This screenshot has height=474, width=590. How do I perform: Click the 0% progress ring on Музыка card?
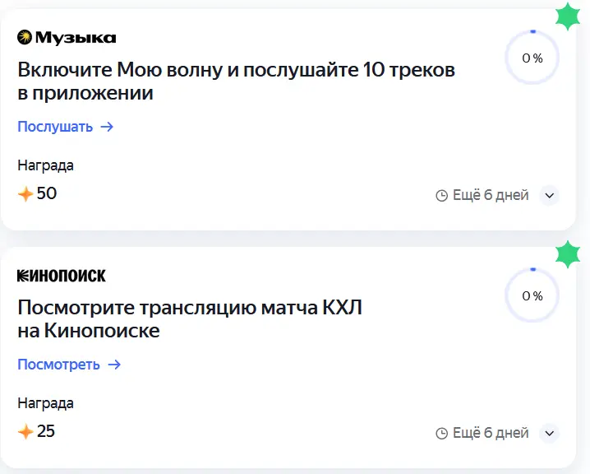(x=532, y=58)
